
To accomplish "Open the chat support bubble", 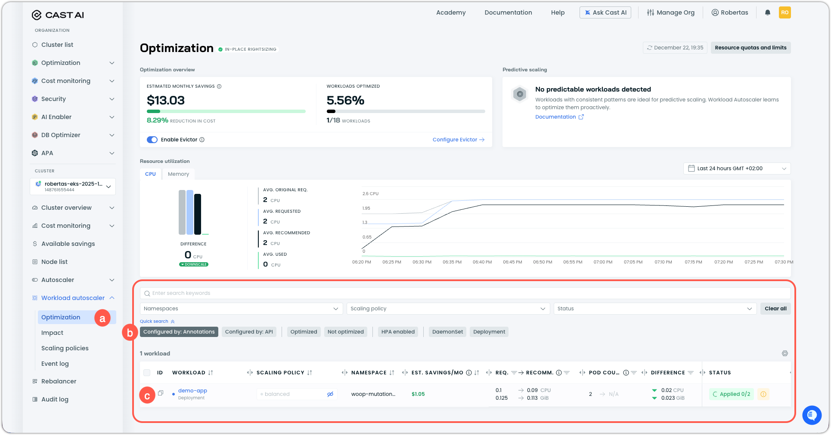I will click(x=812, y=415).
